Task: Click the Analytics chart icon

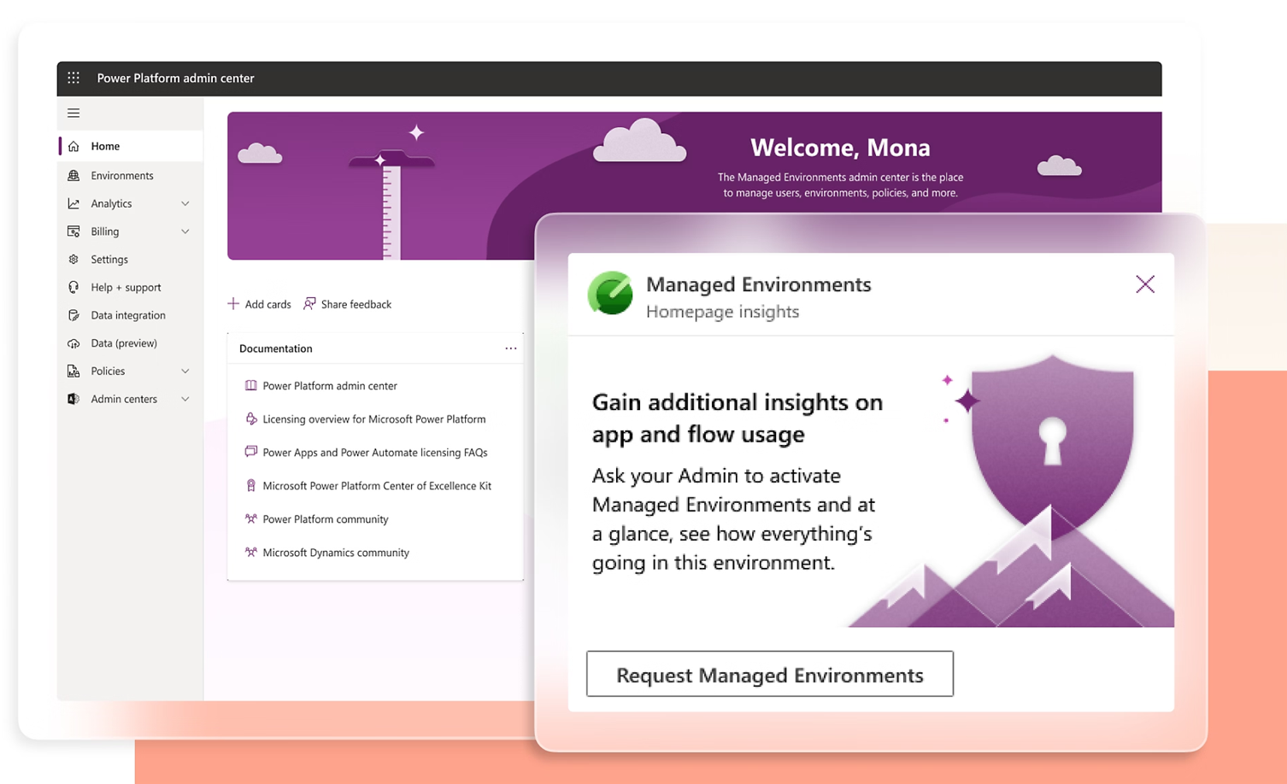Action: (73, 203)
